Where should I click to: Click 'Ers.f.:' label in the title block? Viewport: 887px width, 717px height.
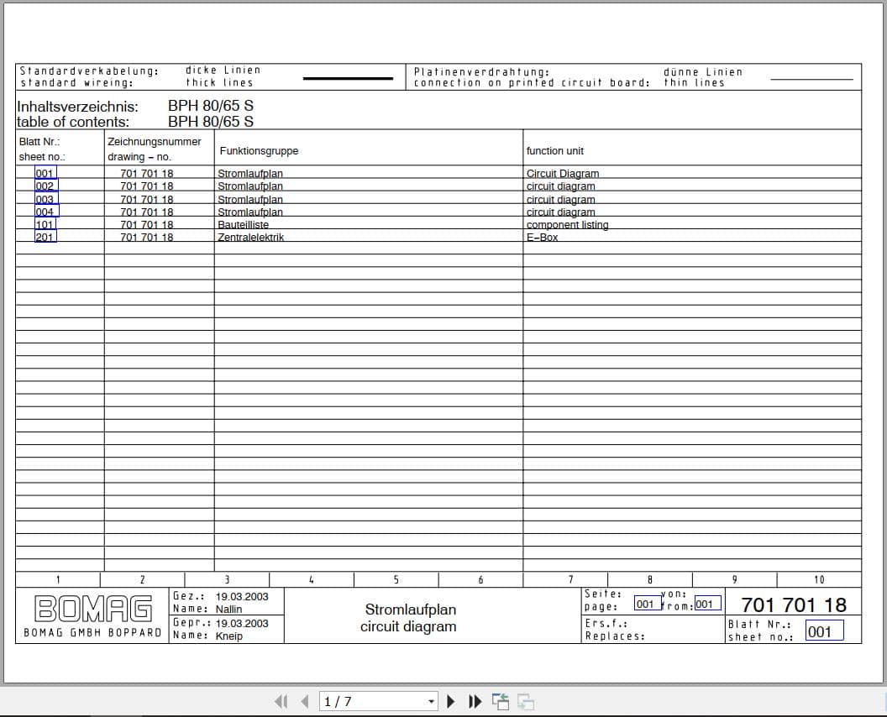tap(606, 623)
